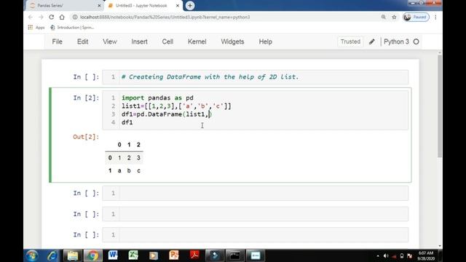Place cursor in the pd.DataFrame(list1, line
This screenshot has height=262, width=466.
coord(167,114)
